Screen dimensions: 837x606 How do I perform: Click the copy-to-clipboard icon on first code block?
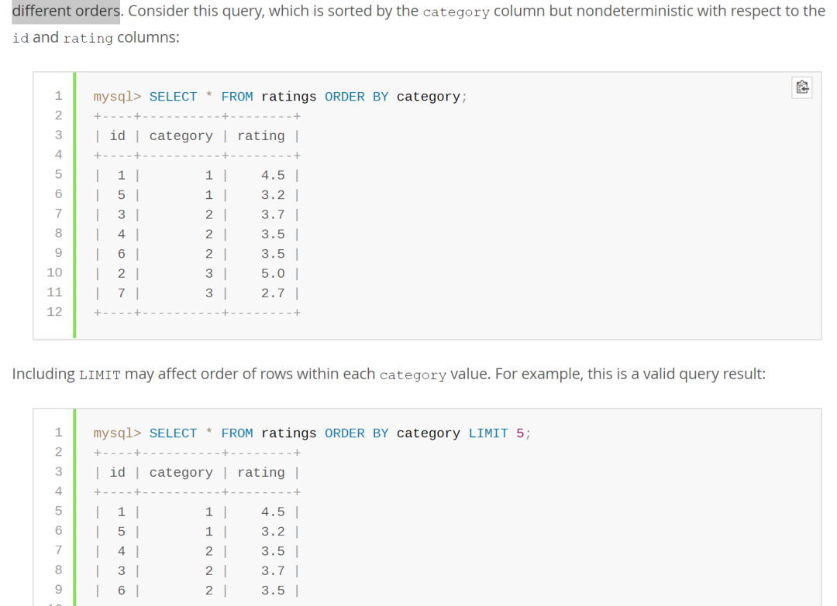pyautogui.click(x=802, y=87)
